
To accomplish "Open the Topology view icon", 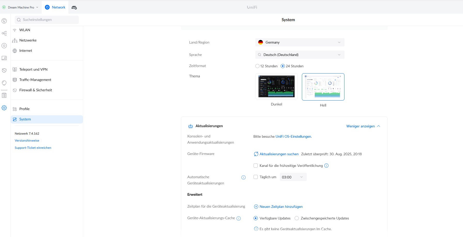I will pyautogui.click(x=4, y=33).
